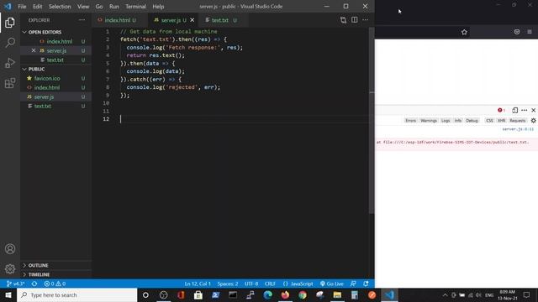Open the Accounts menu icon
The width and height of the screenshot is (538, 302).
[10, 249]
